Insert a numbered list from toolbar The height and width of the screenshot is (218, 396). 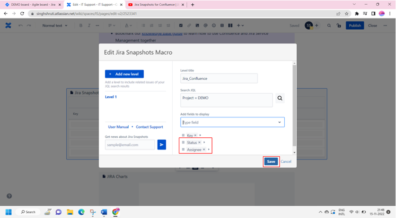pyautogui.click(x=151, y=25)
